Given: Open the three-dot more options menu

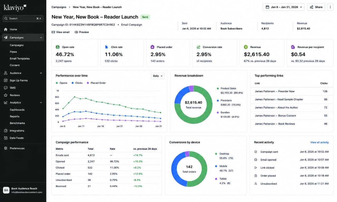Looking at the screenshot, I should [330, 7].
